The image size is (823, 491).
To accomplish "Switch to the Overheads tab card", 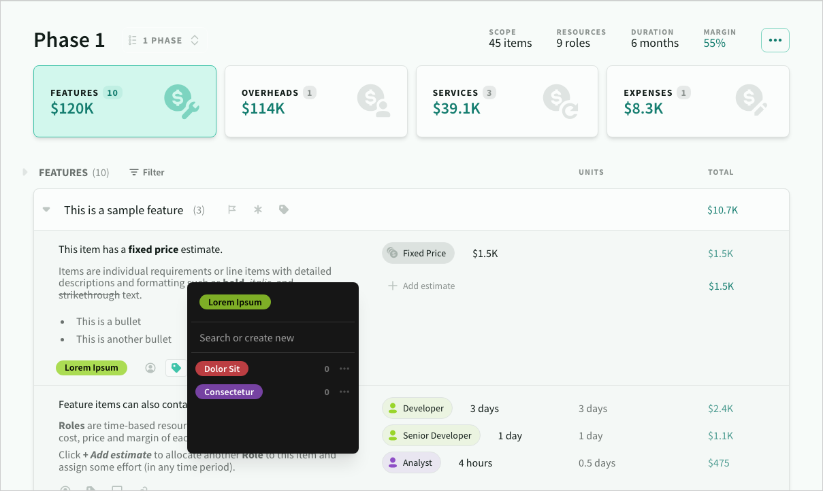I will pyautogui.click(x=316, y=101).
